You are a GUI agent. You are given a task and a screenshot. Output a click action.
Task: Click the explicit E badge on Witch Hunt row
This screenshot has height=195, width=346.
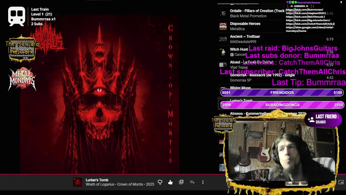232,55
